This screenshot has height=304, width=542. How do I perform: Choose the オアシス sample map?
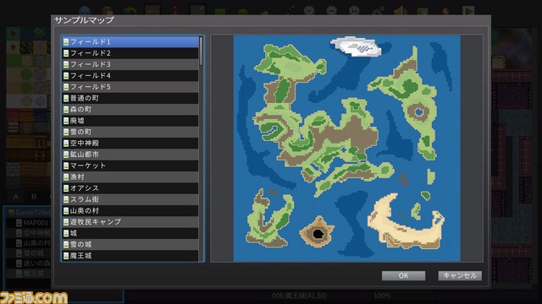(130, 188)
